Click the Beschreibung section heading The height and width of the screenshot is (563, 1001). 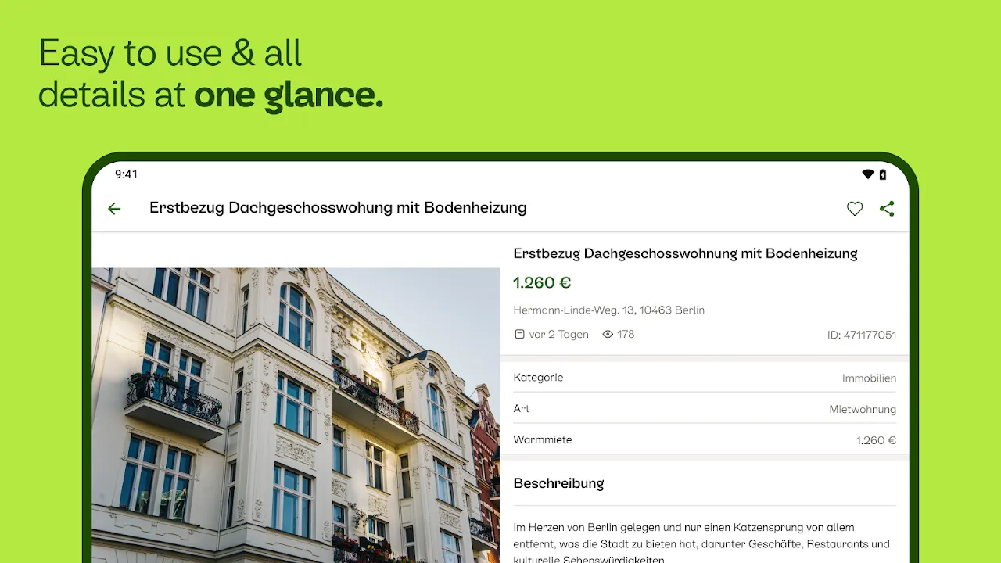coord(558,483)
